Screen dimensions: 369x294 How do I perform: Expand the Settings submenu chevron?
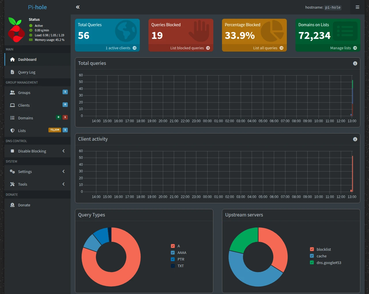[x=63, y=171]
